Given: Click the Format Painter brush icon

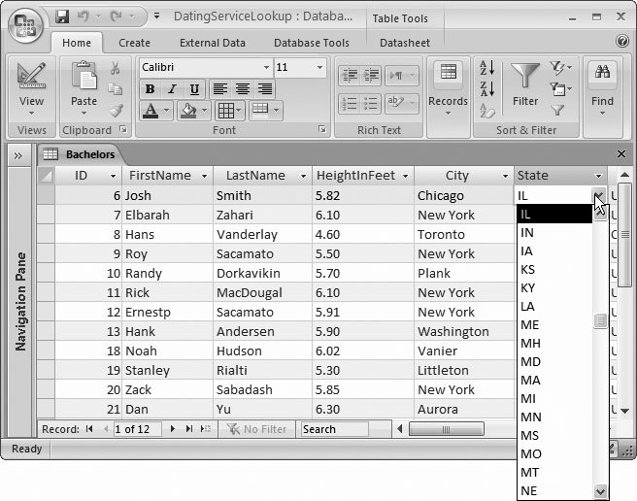Looking at the screenshot, I should 116,111.
